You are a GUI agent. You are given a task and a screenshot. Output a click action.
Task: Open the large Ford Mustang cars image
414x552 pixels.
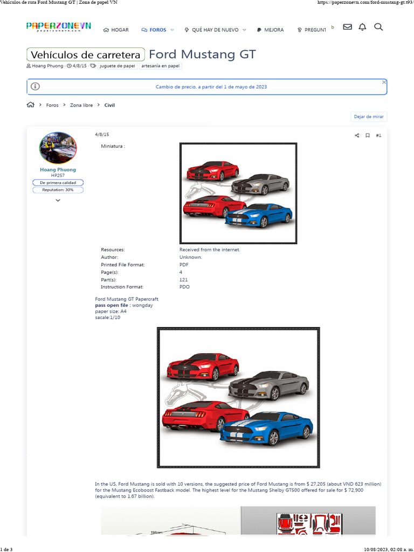coord(238,398)
